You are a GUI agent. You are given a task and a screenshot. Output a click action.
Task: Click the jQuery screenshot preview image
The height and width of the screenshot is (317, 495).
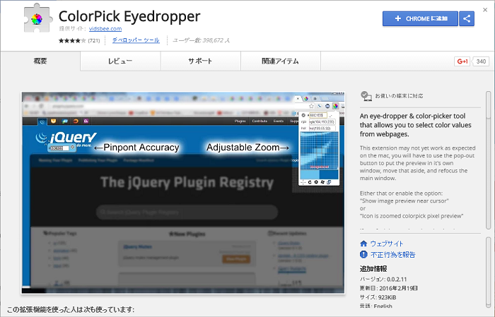point(183,193)
